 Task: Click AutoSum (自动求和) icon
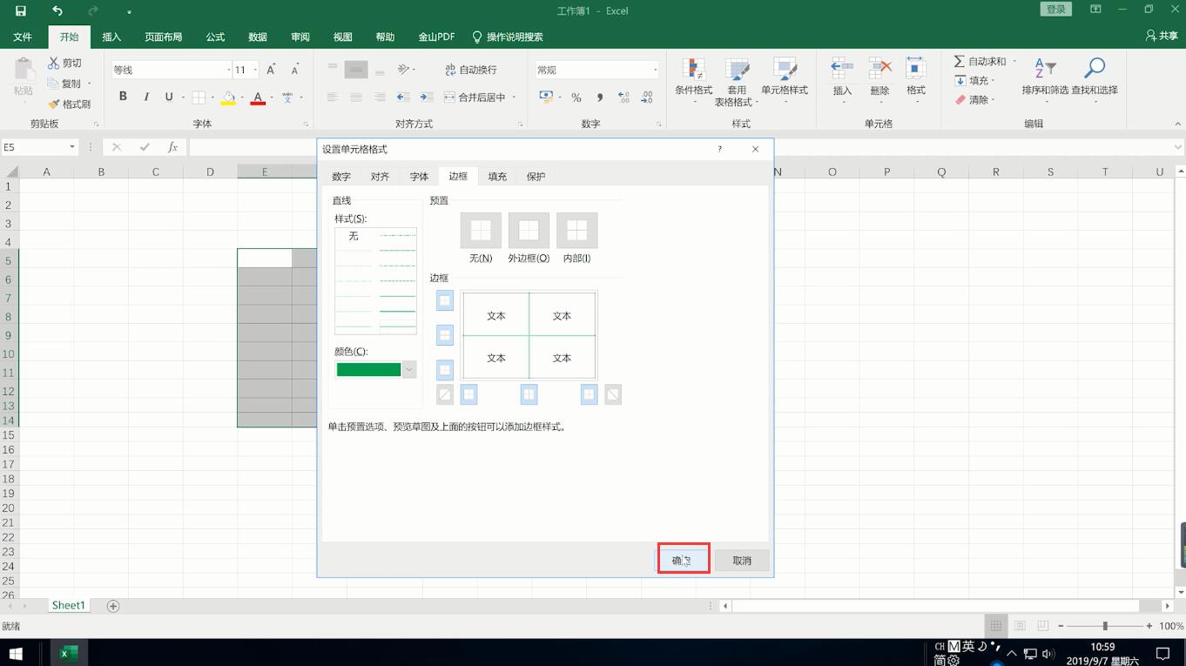960,62
